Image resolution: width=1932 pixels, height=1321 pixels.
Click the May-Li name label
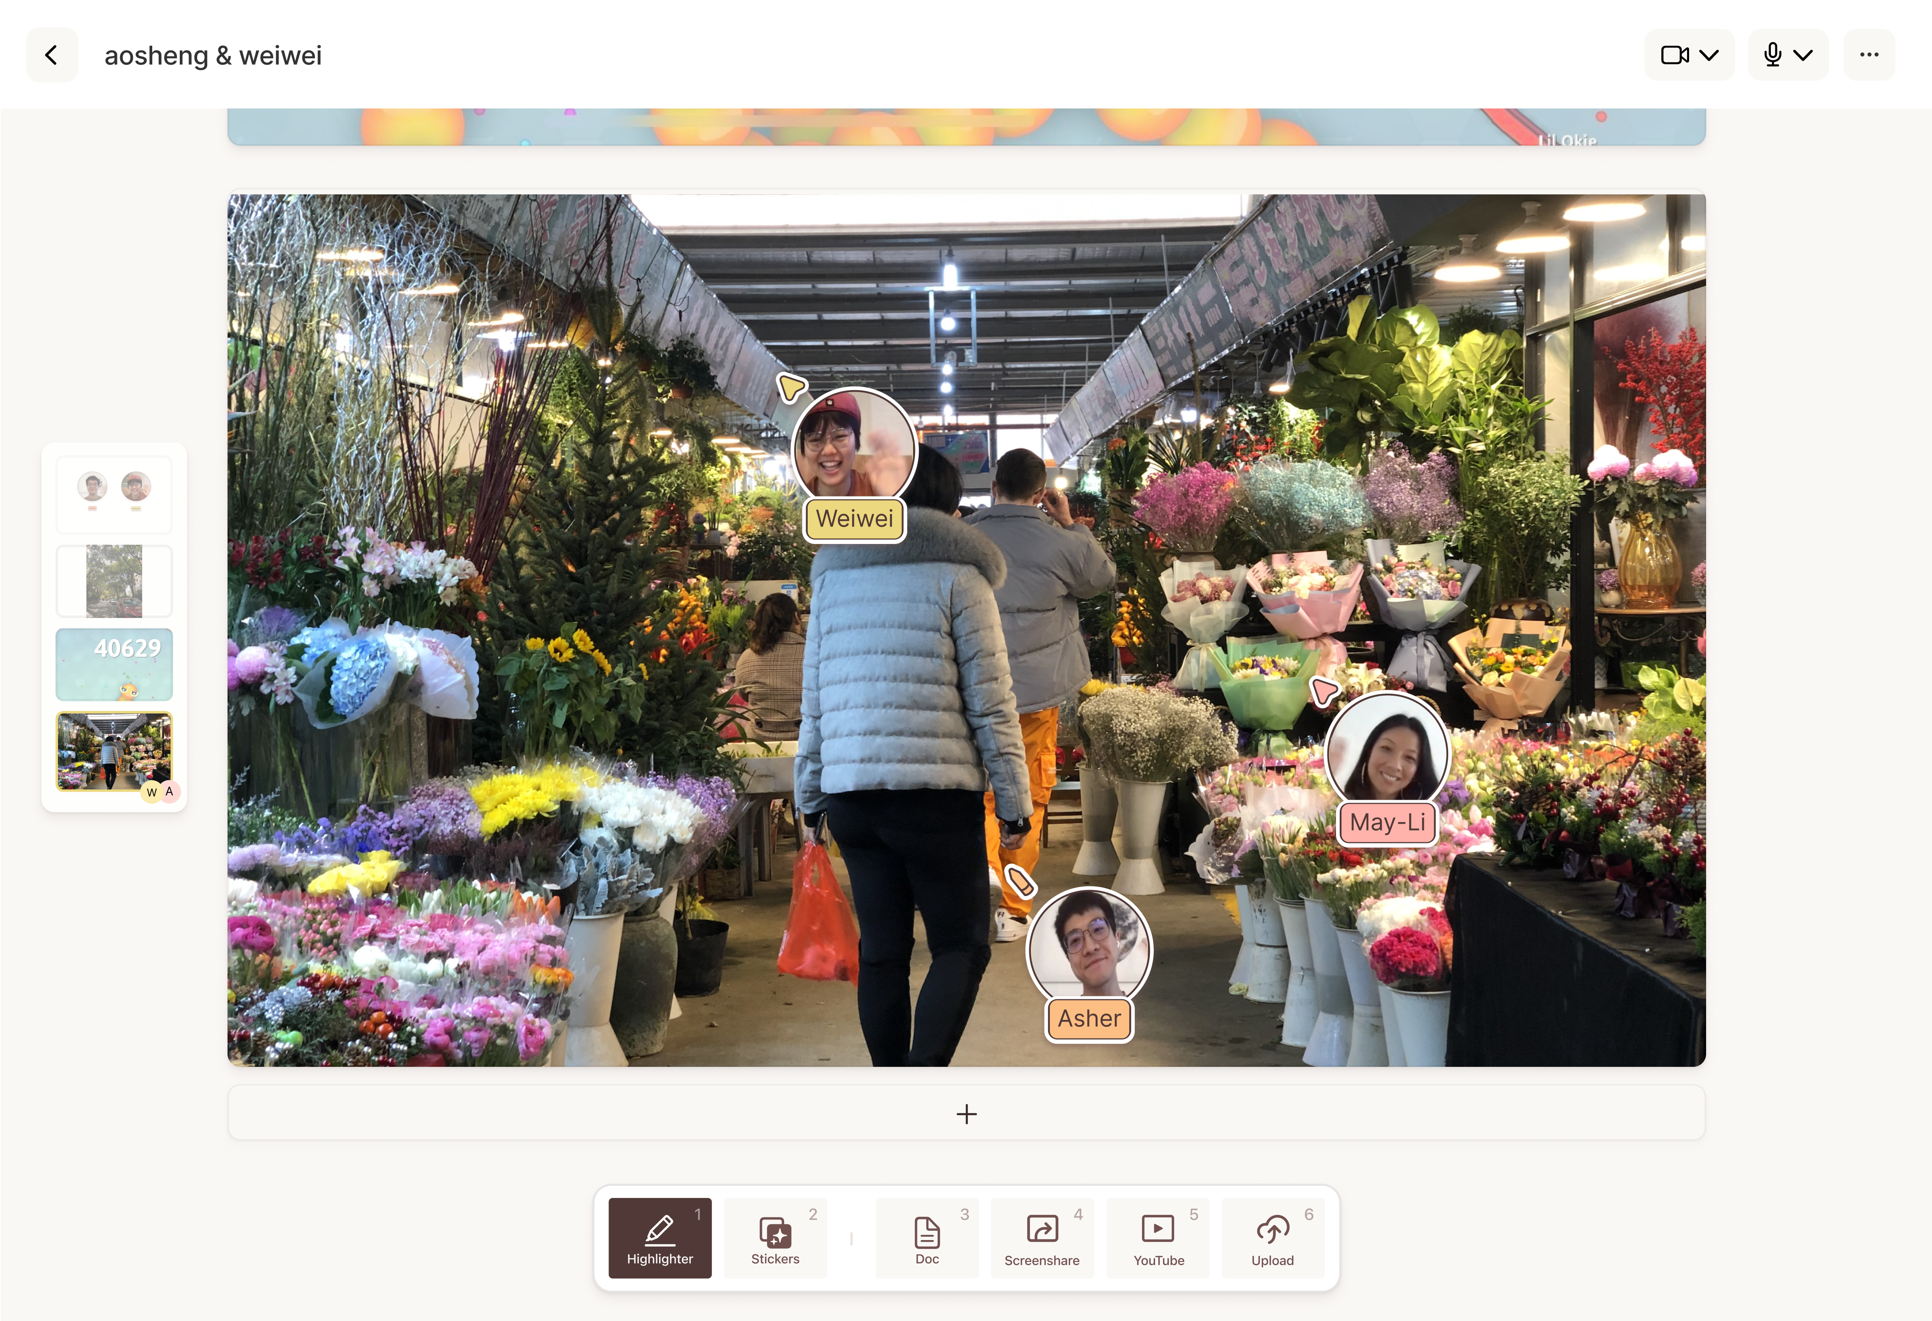(x=1387, y=822)
